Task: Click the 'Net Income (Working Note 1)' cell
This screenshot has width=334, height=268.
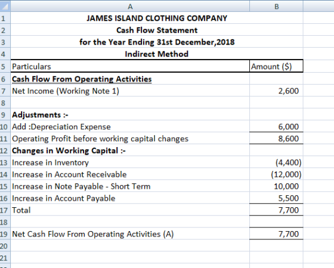Action: (130, 91)
